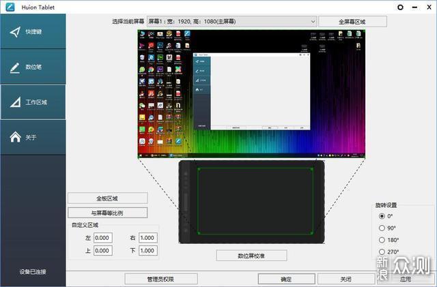Click the 左 custom area input field

point(103,238)
